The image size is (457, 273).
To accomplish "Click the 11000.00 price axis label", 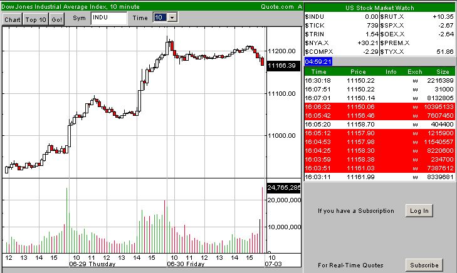I will [281, 136].
